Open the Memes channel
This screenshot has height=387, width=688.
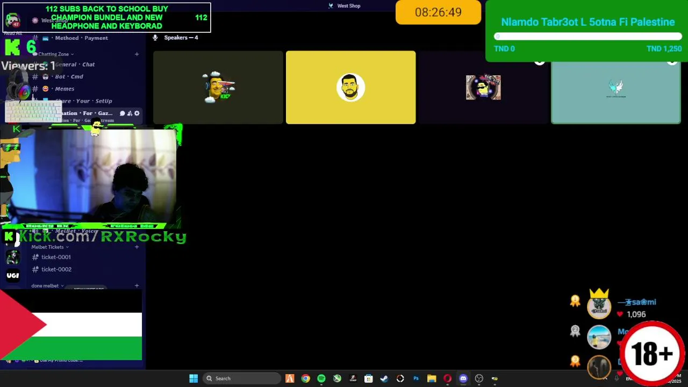(64, 89)
